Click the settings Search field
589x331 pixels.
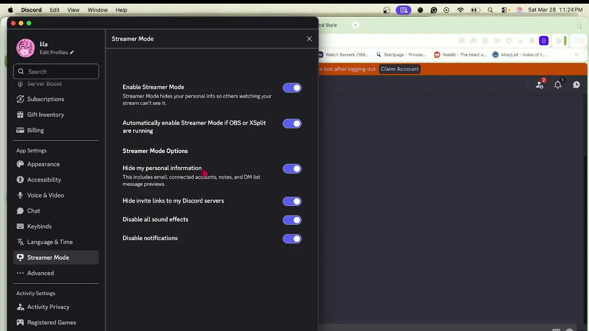coord(56,72)
